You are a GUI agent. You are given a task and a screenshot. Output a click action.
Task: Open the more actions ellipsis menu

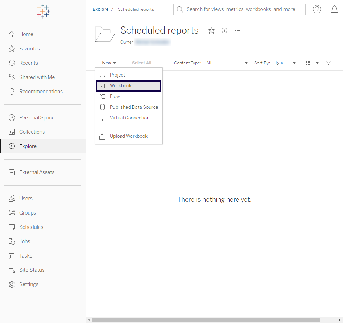[x=237, y=31]
